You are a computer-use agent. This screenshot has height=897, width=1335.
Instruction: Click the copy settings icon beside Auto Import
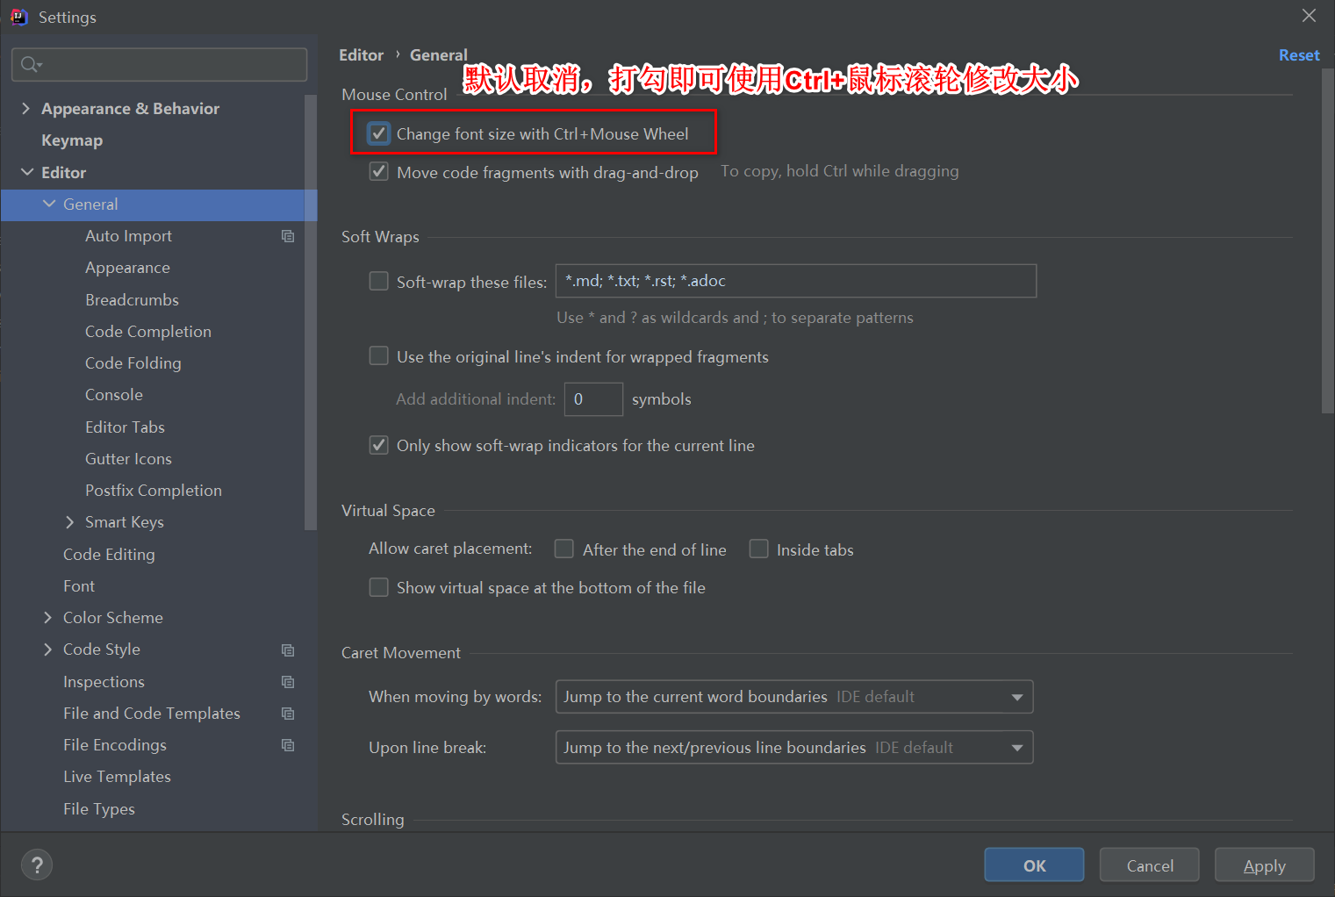tap(288, 235)
